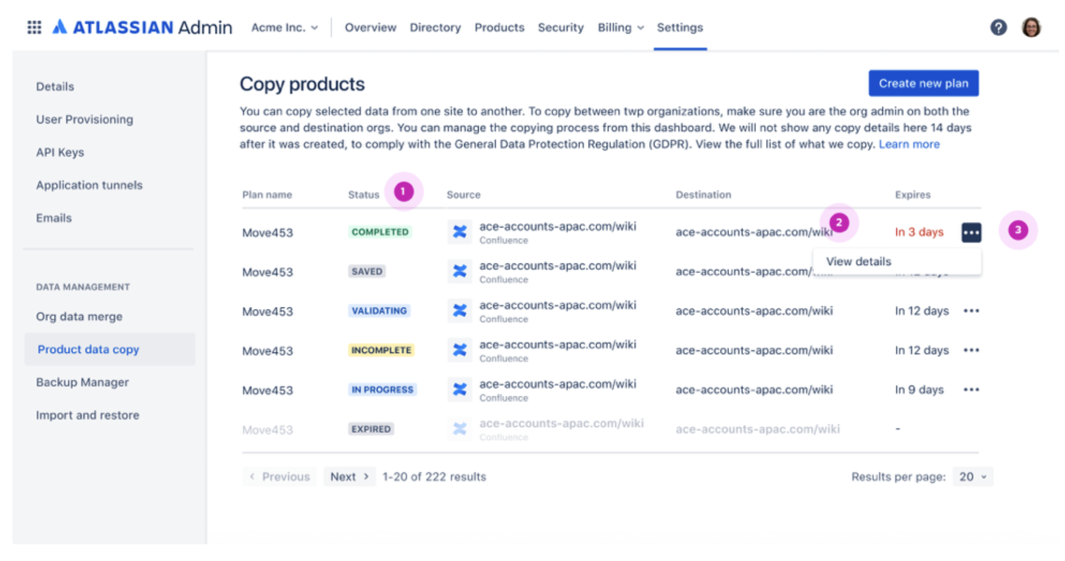Click Confluence icon in VALIDATING row
This screenshot has width=1065, height=561.
pyautogui.click(x=459, y=311)
